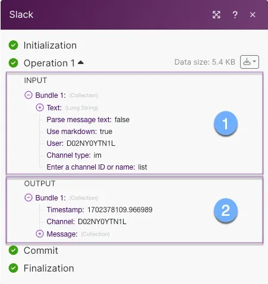This screenshot has width=268, height=284.
Task: Click the Use markdown true row
Action: [80, 132]
